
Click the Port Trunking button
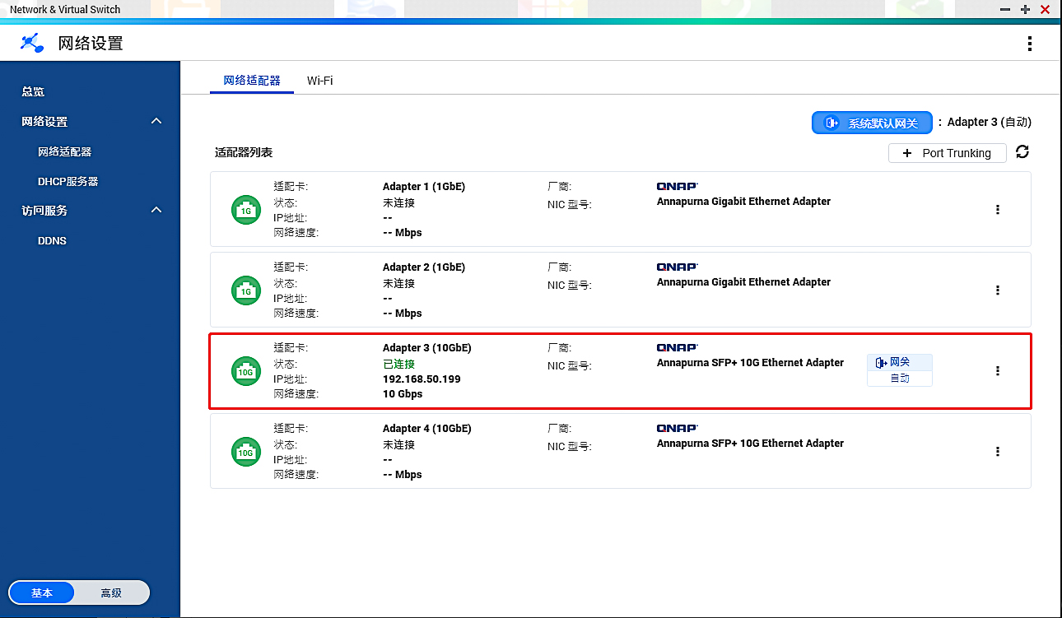[947, 153]
